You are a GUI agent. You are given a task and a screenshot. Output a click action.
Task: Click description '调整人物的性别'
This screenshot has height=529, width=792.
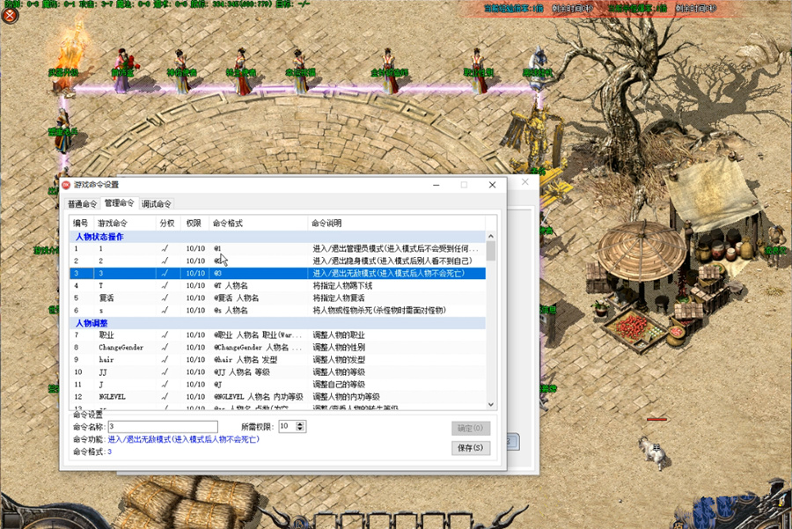[x=339, y=348]
